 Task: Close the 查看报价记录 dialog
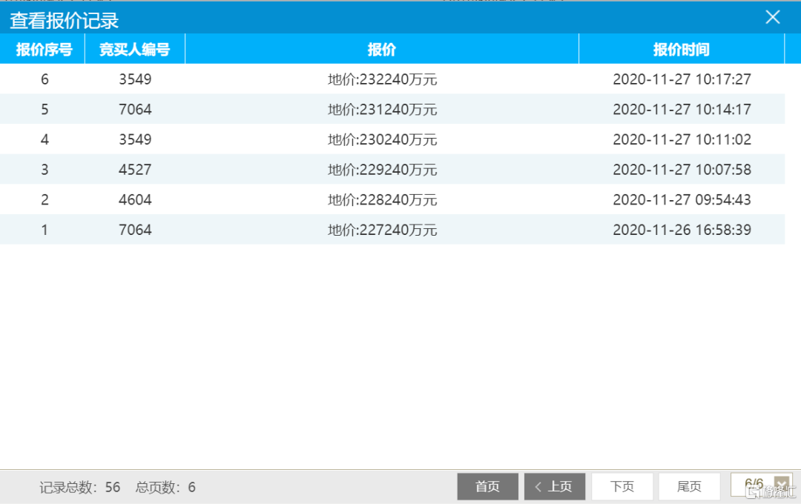(773, 18)
